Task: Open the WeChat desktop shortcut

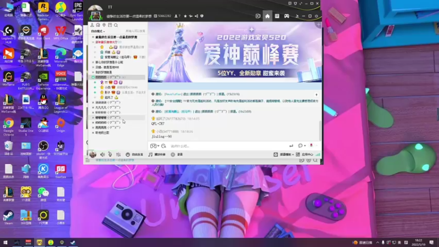Action: pyautogui.click(x=43, y=195)
